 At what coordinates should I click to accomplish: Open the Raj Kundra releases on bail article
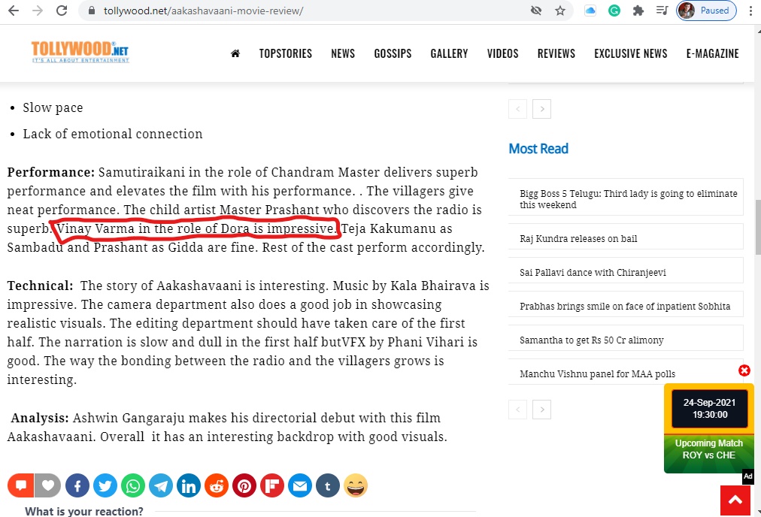[x=578, y=239]
